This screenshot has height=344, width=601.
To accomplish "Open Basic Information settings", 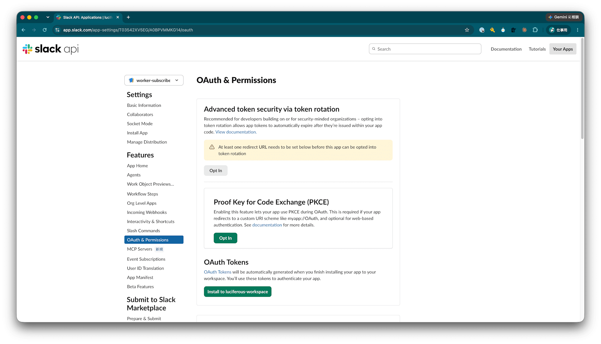I will pyautogui.click(x=144, y=105).
